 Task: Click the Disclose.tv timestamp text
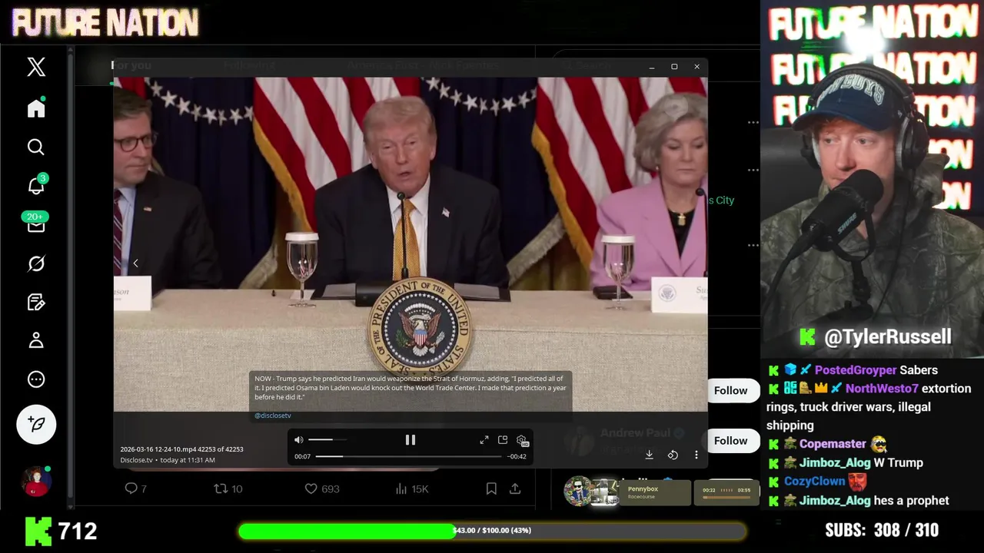coord(168,460)
